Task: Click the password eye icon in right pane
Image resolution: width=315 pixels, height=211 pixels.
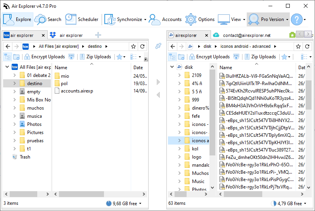Action: pyautogui.click(x=236, y=57)
